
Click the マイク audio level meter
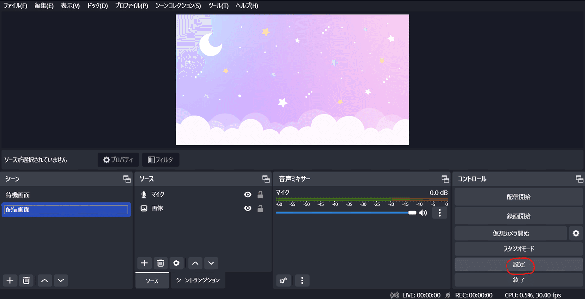click(362, 199)
